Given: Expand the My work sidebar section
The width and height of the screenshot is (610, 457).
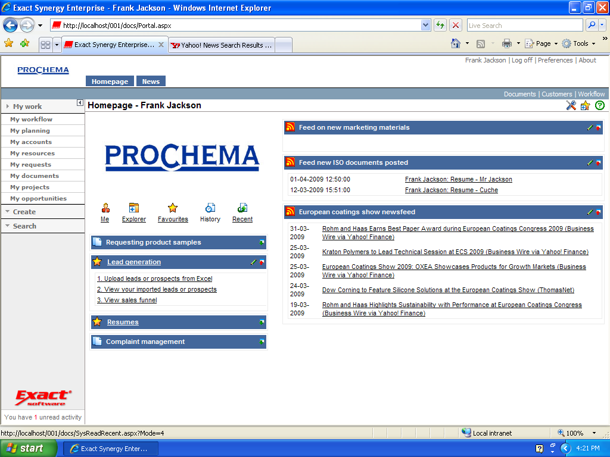Looking at the screenshot, I should [7, 106].
